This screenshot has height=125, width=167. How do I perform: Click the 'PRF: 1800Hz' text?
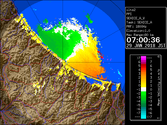(136, 27)
